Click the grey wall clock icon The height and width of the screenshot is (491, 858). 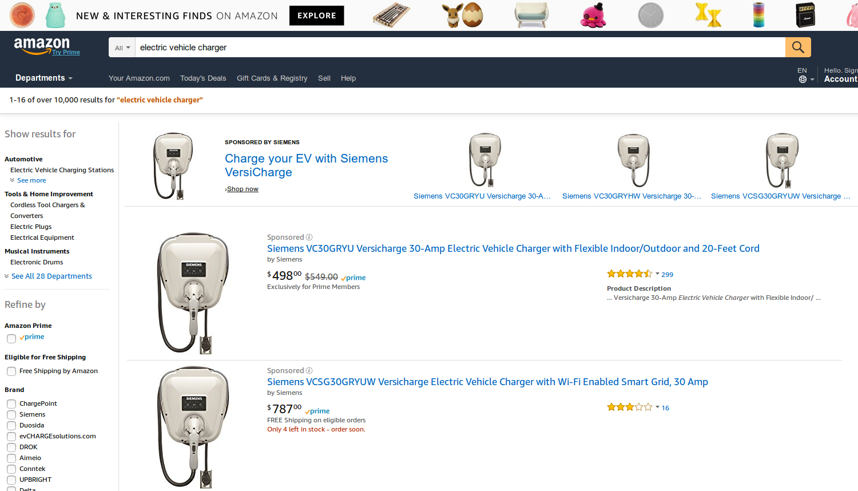pos(650,15)
